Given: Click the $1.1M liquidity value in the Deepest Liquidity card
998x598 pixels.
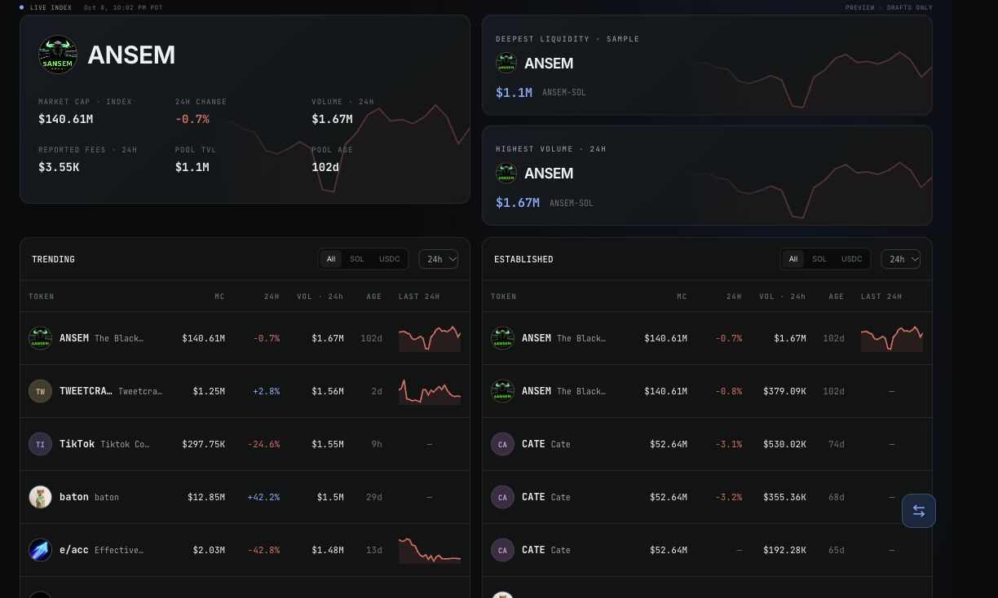Looking at the screenshot, I should click(514, 93).
